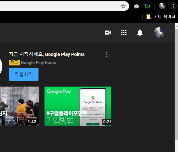Open the Google Play Korea channel link
This screenshot has height=152, width=178.
38,63
